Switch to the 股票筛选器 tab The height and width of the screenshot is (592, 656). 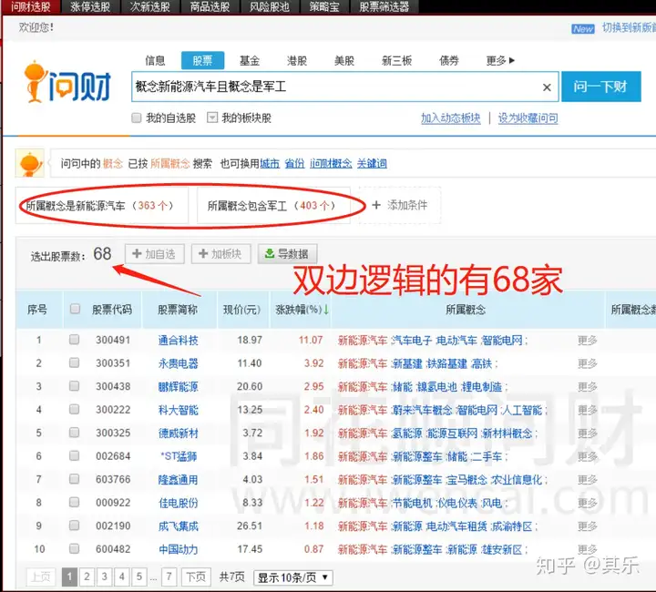(x=384, y=6)
